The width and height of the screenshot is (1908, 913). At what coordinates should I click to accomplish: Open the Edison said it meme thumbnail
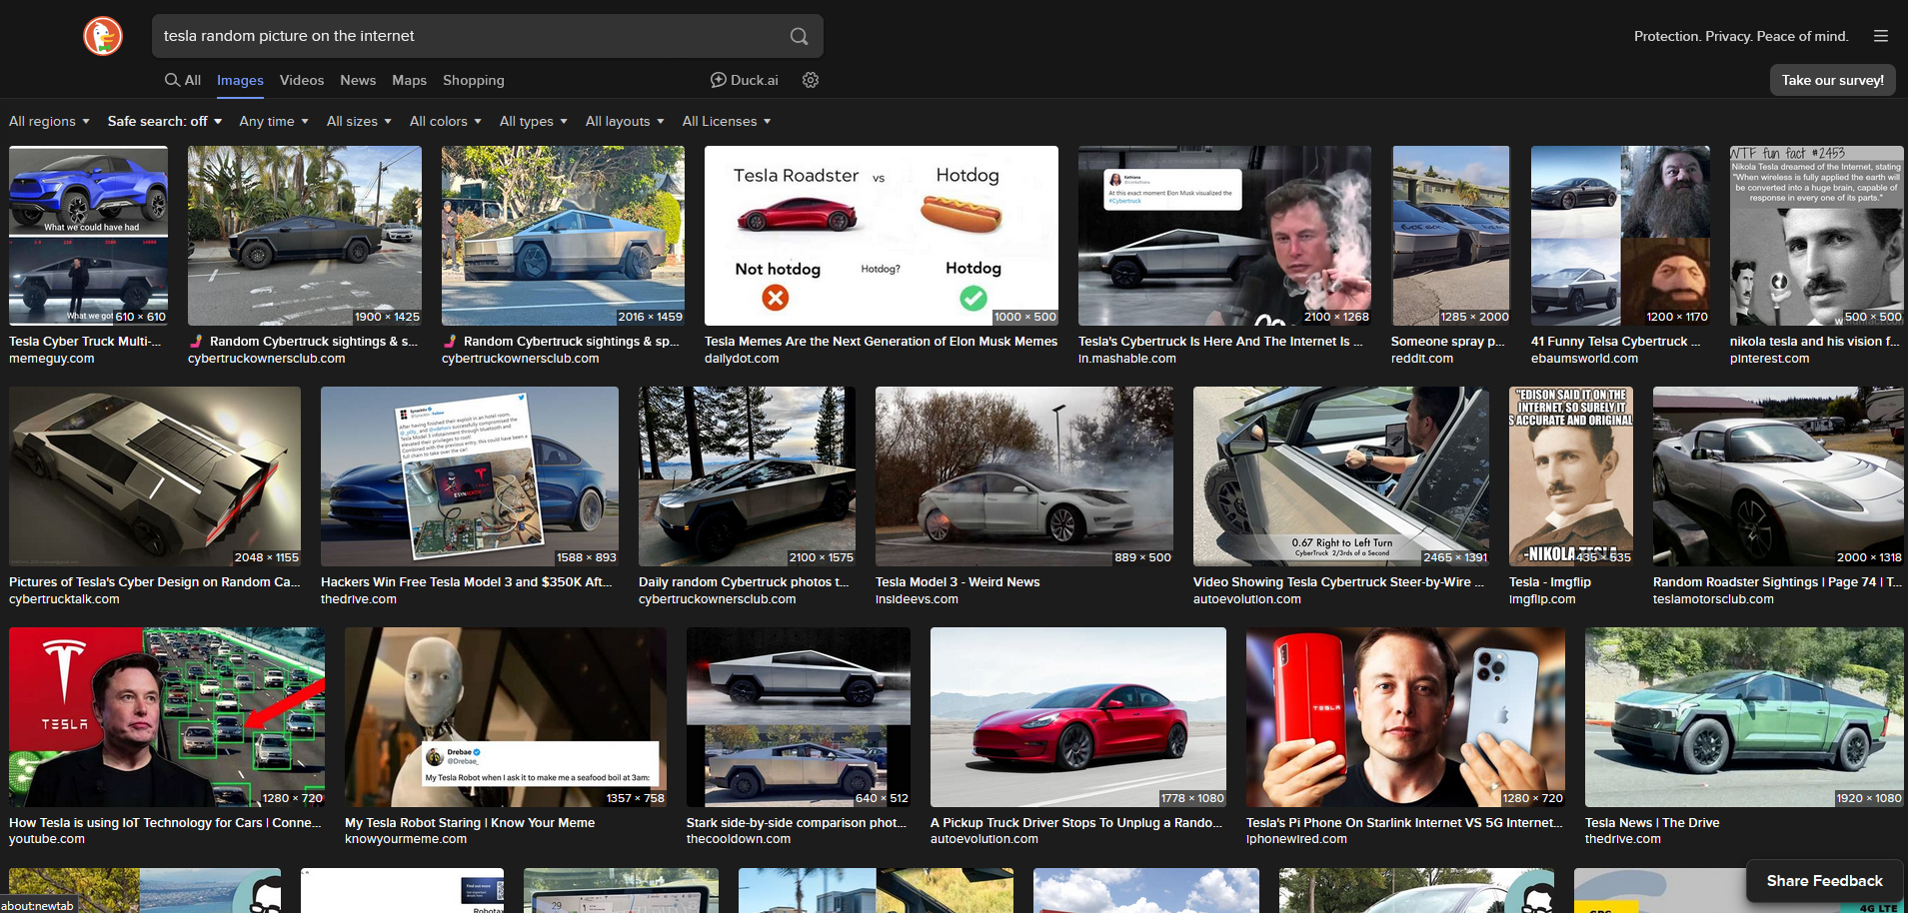pyautogui.click(x=1571, y=476)
